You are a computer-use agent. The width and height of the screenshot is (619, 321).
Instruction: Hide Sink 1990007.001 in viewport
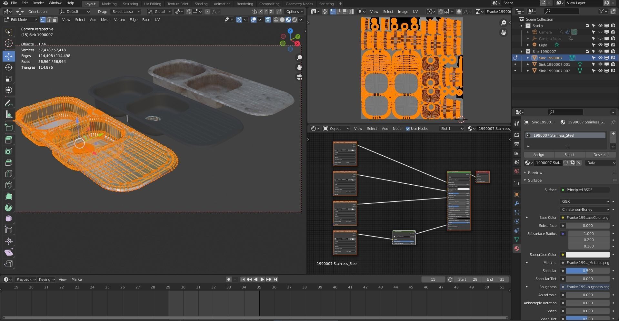coord(600,64)
